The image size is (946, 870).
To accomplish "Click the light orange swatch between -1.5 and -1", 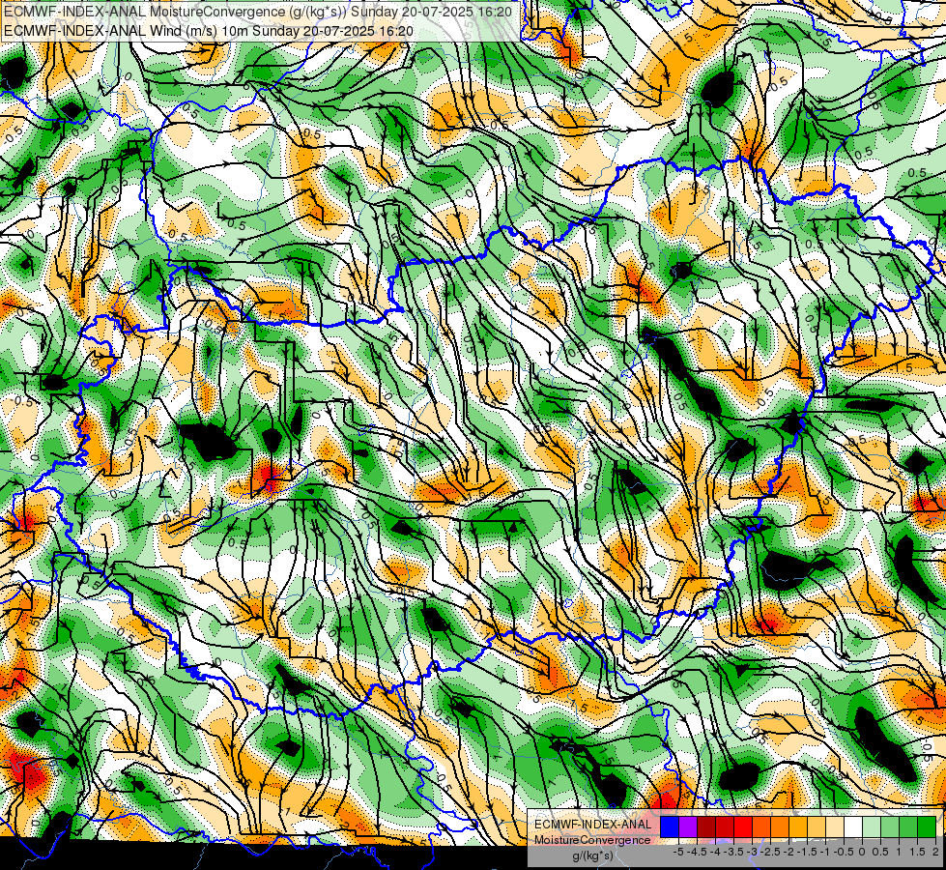I will (817, 826).
